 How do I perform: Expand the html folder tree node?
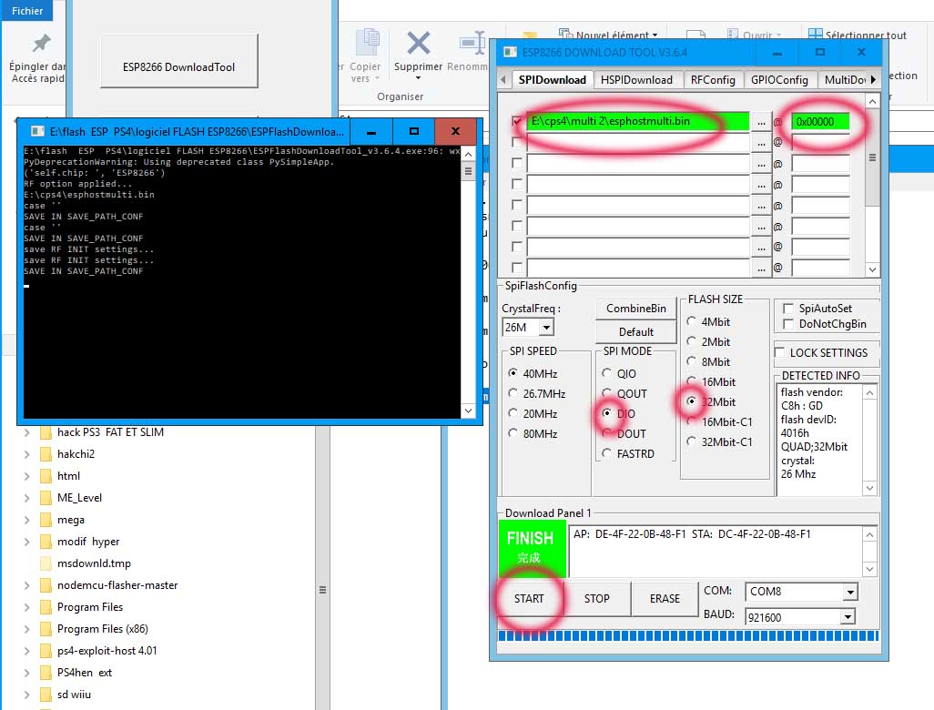click(x=26, y=476)
